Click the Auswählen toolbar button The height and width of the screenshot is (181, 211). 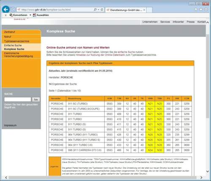[41, 15]
